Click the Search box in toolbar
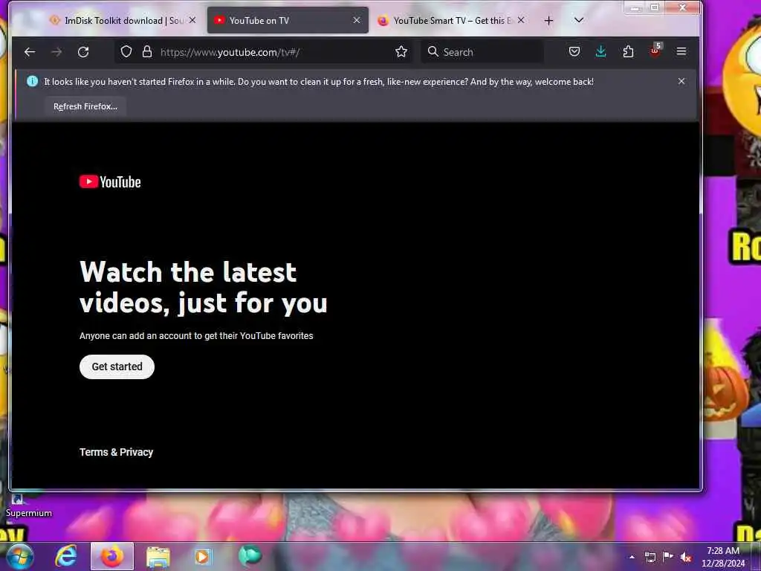The image size is (761, 571). (x=482, y=52)
